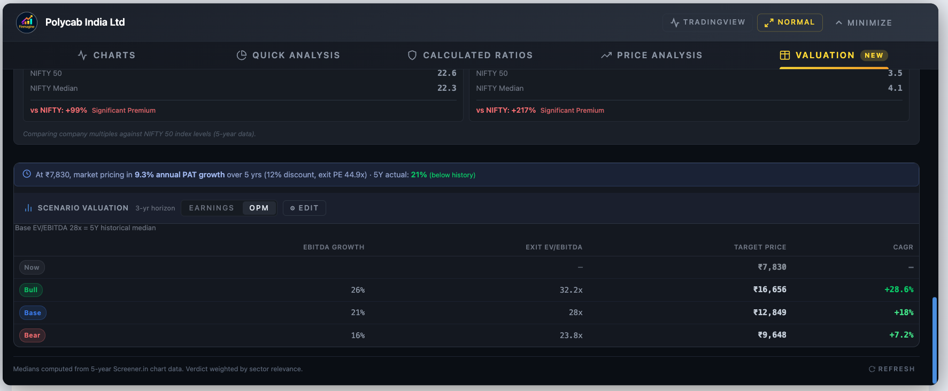Click Base CAGR +18%

[x=904, y=312]
